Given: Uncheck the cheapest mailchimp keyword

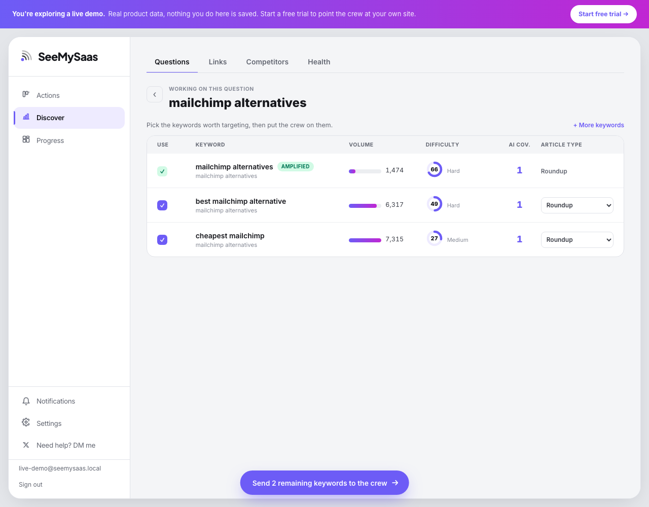Looking at the screenshot, I should pyautogui.click(x=162, y=240).
